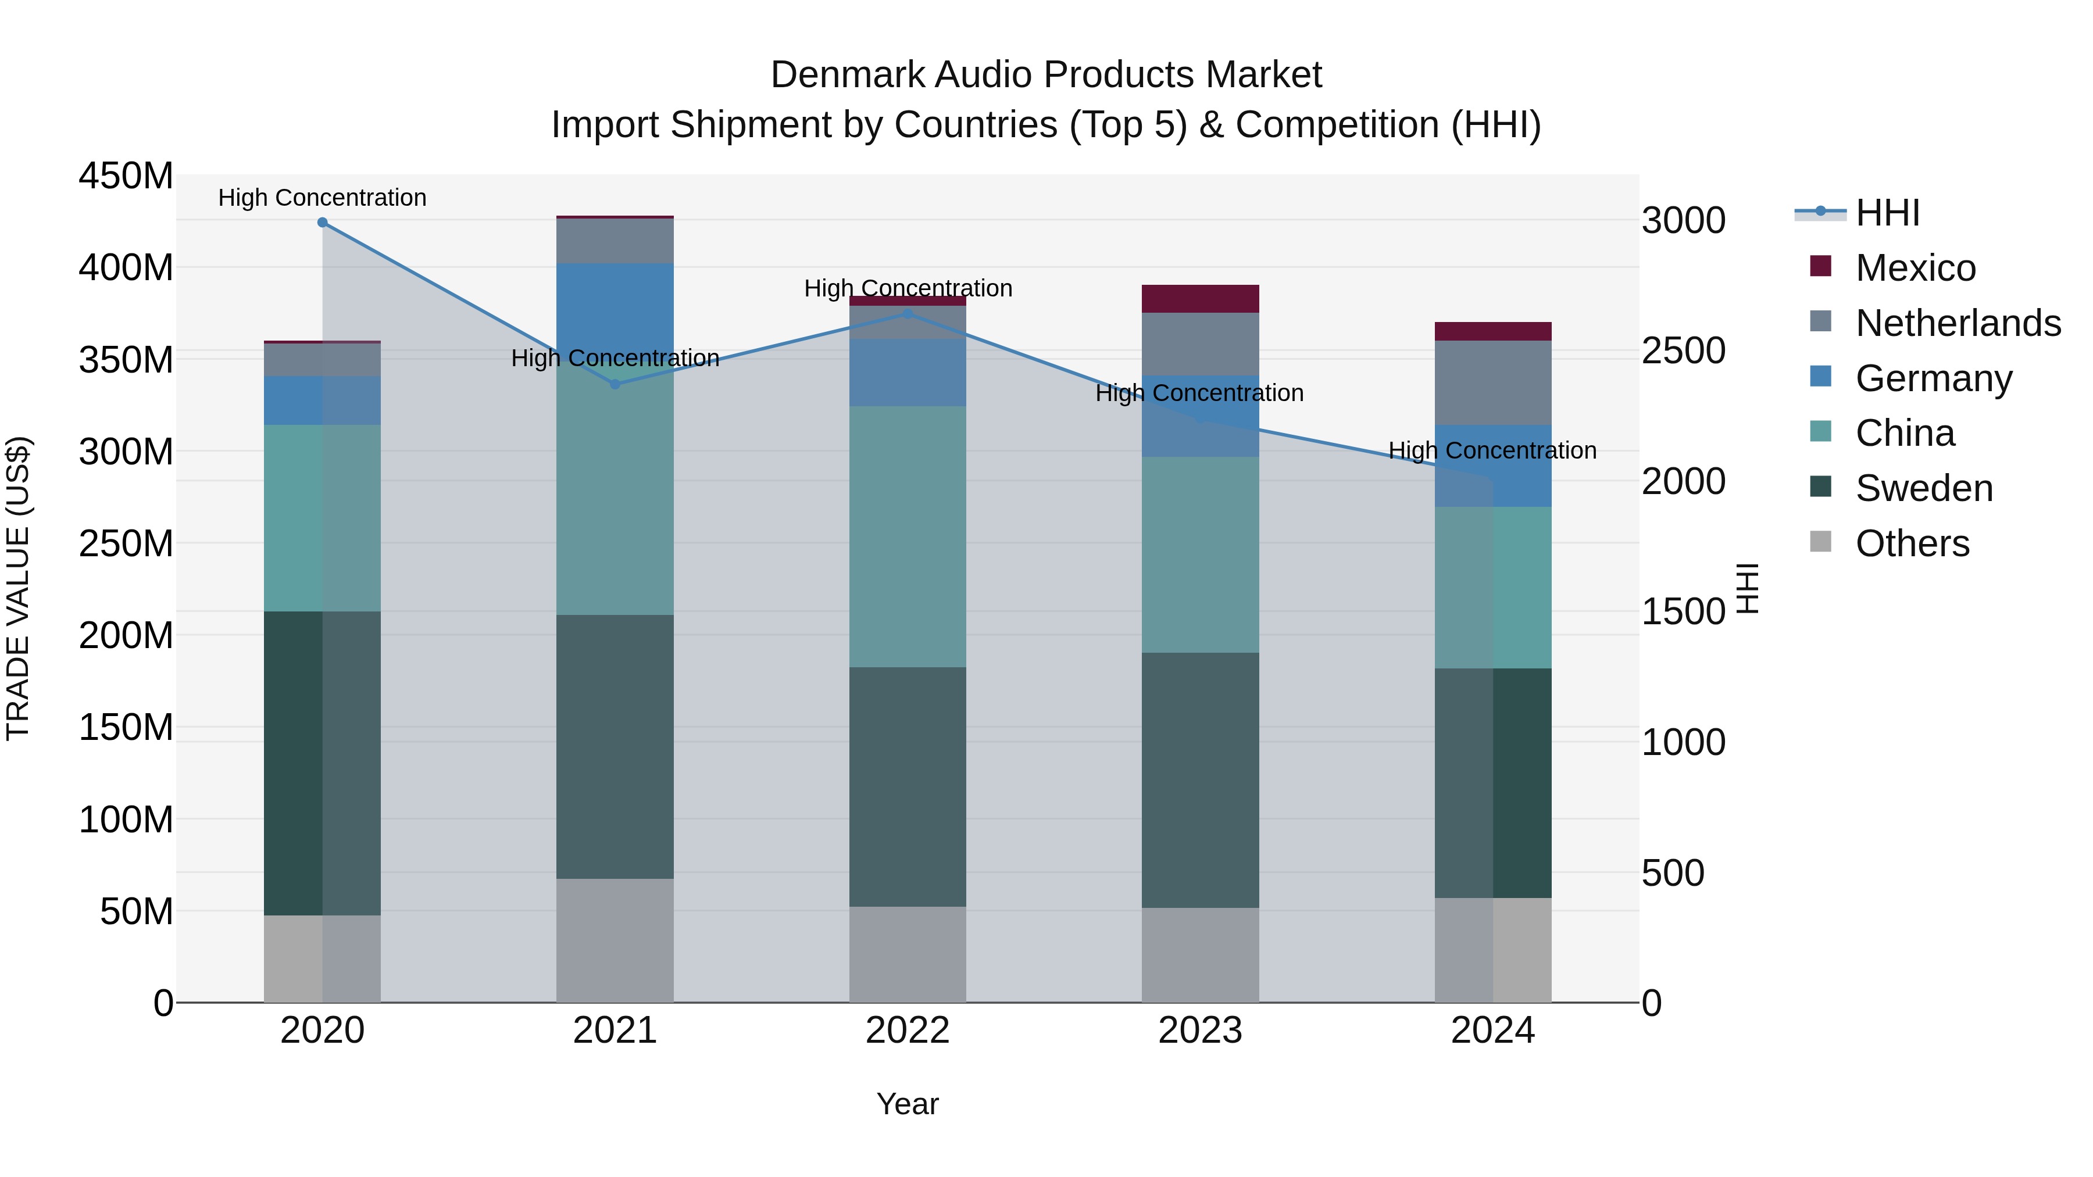The image size is (2093, 1177).
Task: Click the Germany legend label
Action: tap(1934, 378)
